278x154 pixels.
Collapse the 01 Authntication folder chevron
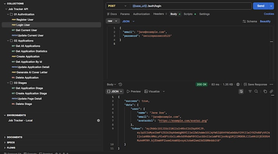point(8,14)
